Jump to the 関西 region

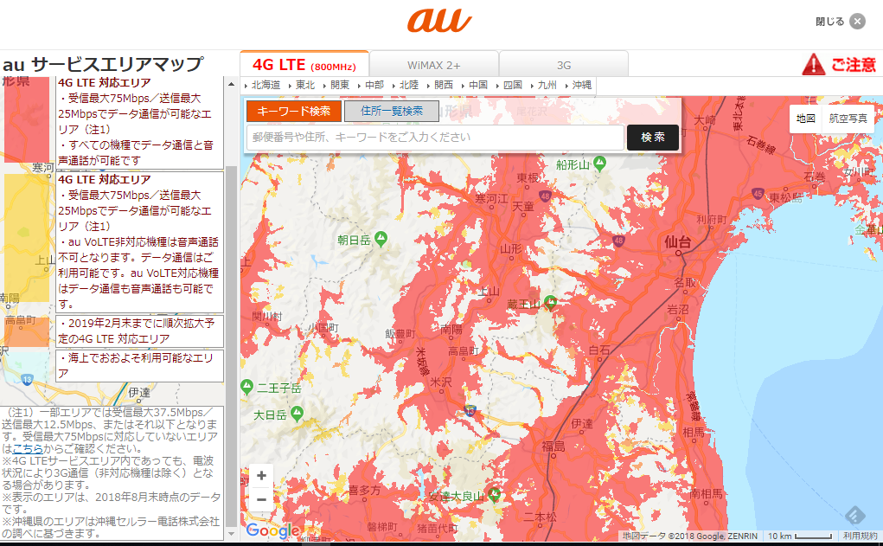pyautogui.click(x=443, y=85)
